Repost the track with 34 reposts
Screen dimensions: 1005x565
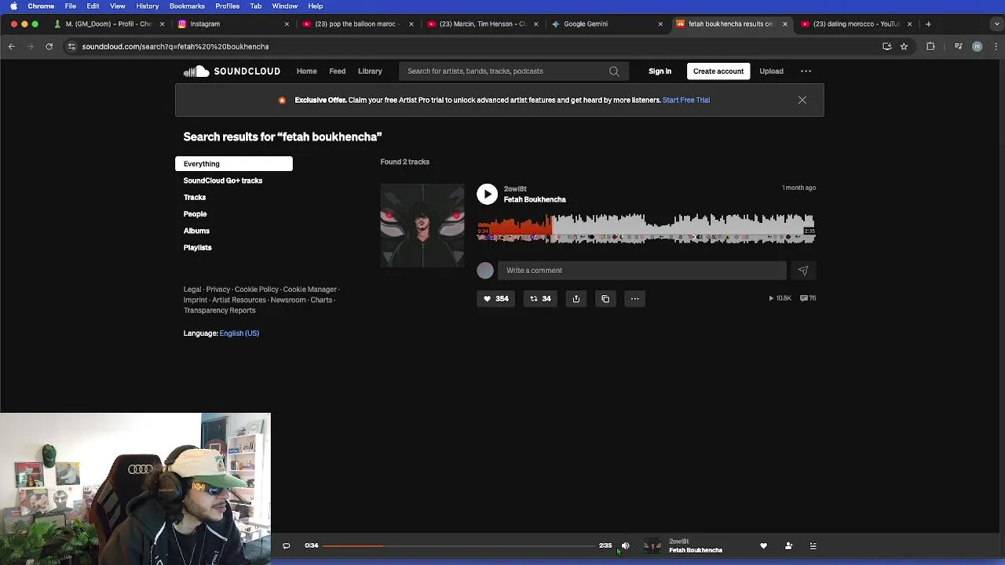[540, 299]
